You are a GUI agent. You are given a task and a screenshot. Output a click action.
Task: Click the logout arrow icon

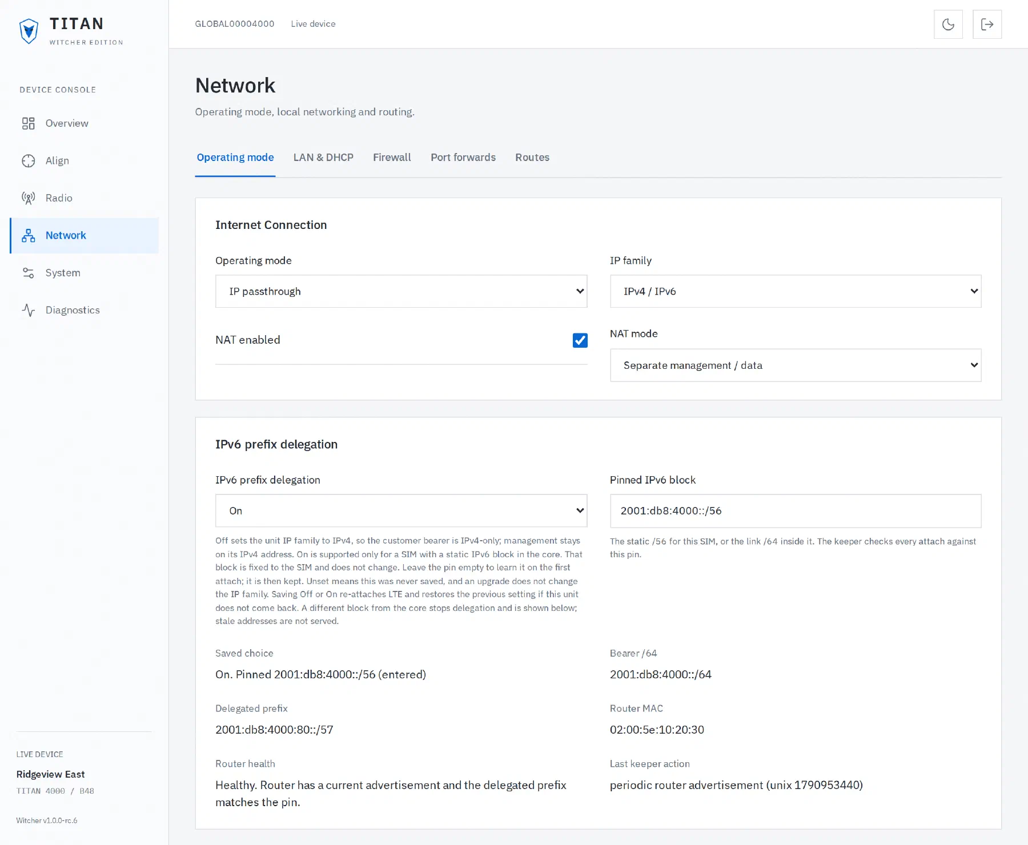tap(987, 24)
